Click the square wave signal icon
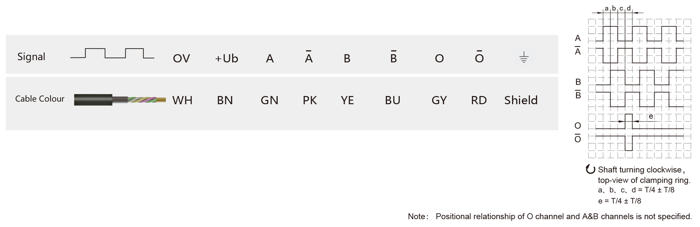 pos(112,54)
